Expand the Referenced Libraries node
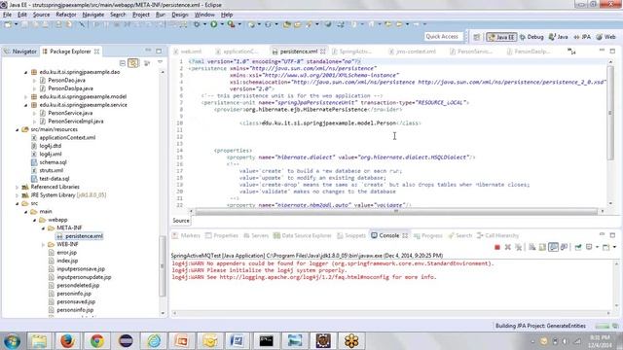 [18, 187]
